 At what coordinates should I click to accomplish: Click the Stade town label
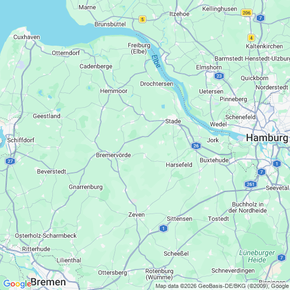coord(173,121)
